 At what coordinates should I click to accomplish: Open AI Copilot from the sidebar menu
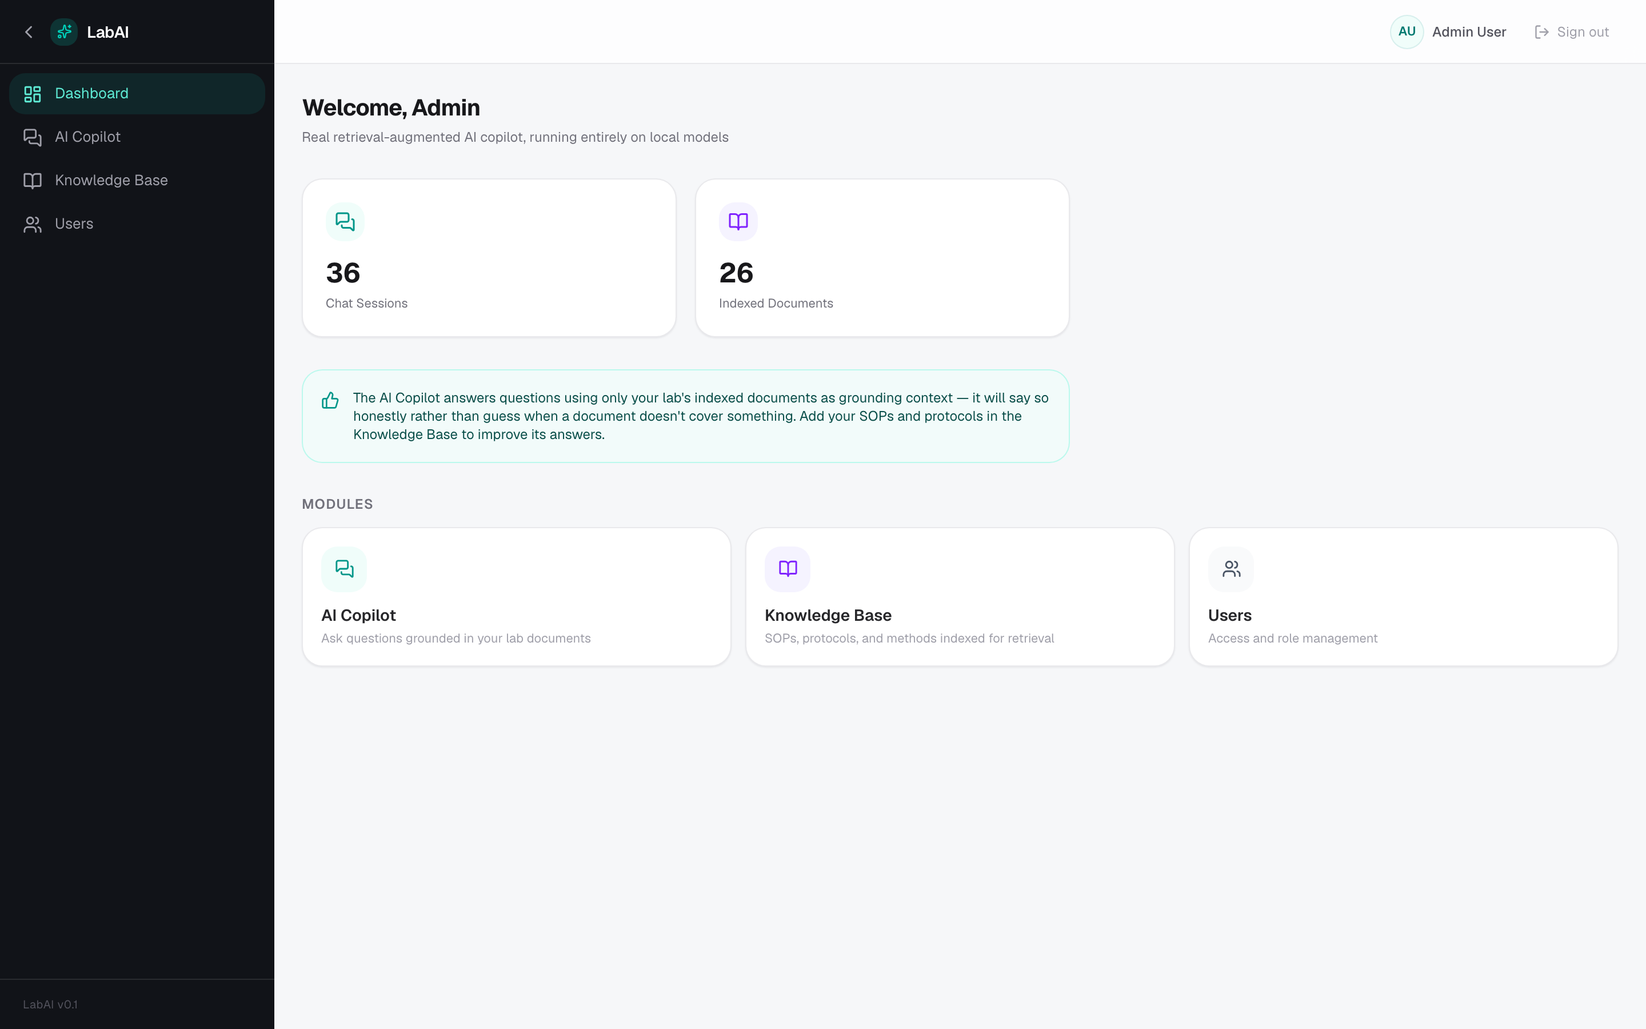pyautogui.click(x=137, y=137)
